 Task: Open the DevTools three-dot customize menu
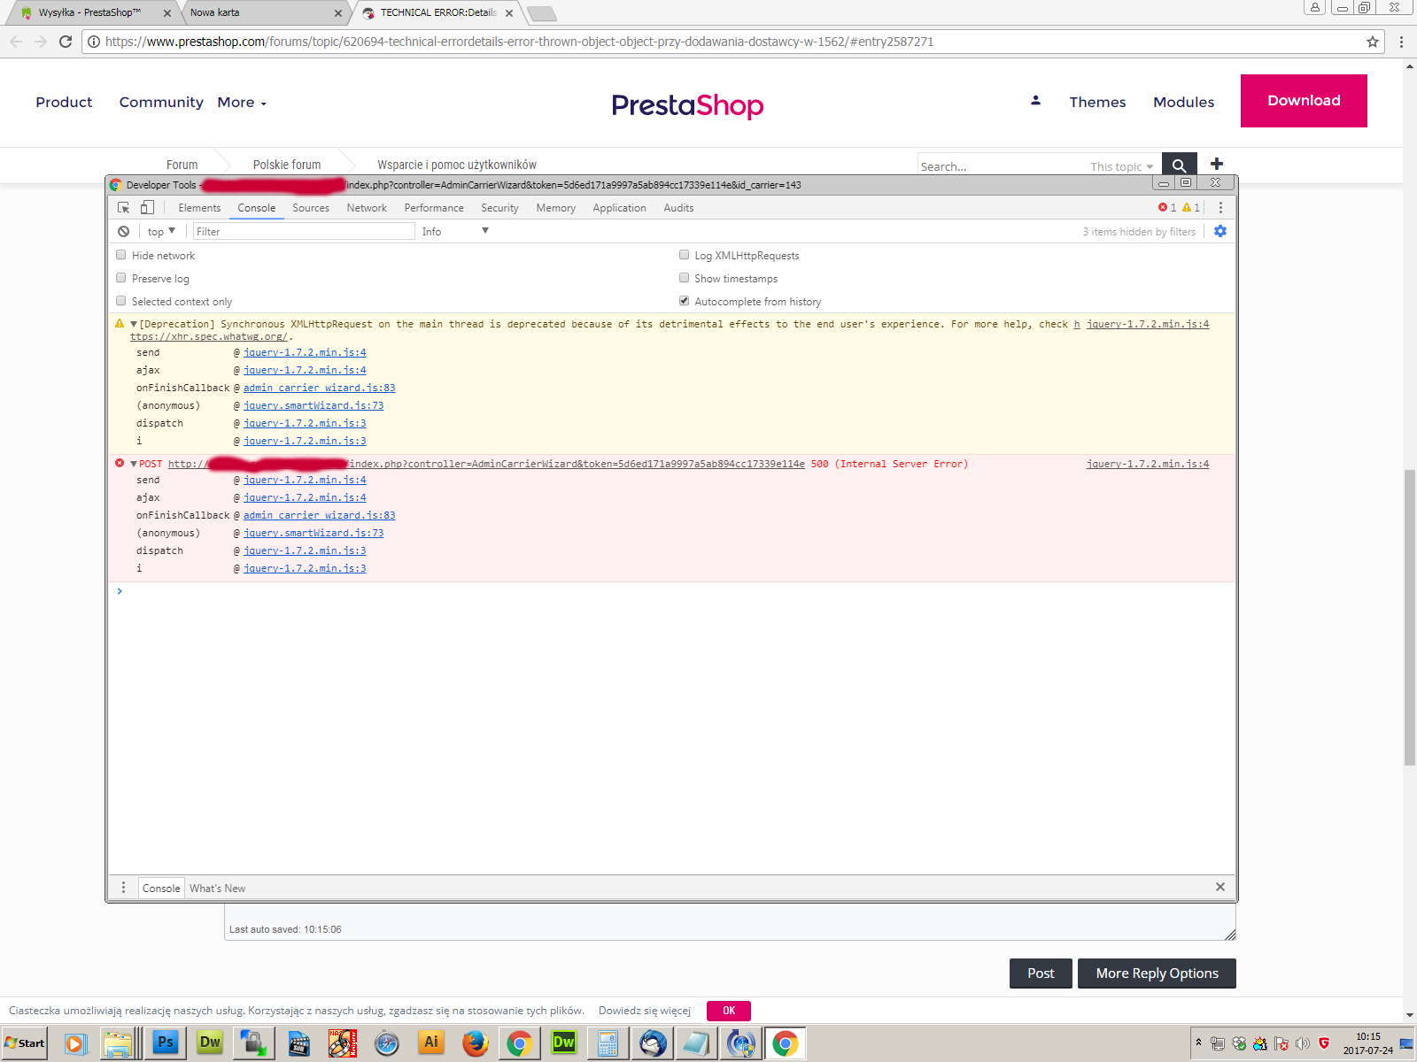tap(1220, 208)
